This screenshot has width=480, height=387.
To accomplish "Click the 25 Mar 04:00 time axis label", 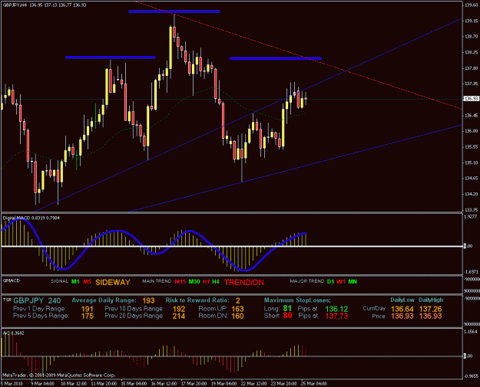I will [x=314, y=384].
